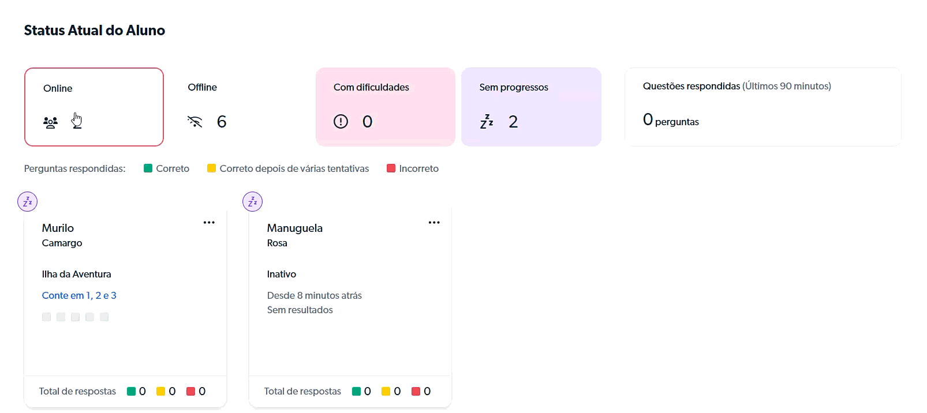
Task: Click first progress square on Murilo's card
Action: 46,317
